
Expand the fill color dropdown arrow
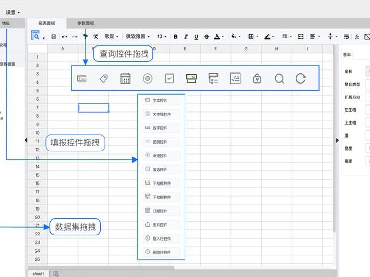point(240,37)
